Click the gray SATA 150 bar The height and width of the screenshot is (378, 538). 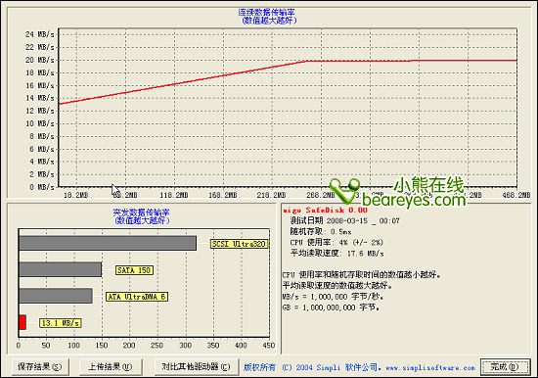click(60, 269)
